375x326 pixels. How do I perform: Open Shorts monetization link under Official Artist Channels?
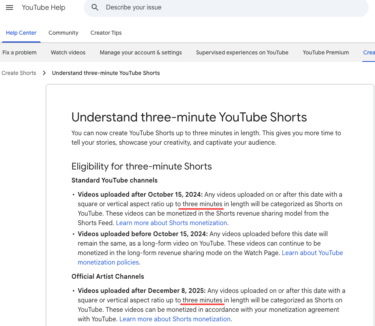175,319
